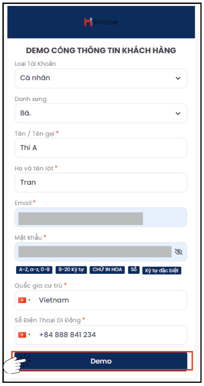Click the Tên / Tên gọi field
Image resolution: width=204 pixels, height=386 pixels.
[x=101, y=147]
